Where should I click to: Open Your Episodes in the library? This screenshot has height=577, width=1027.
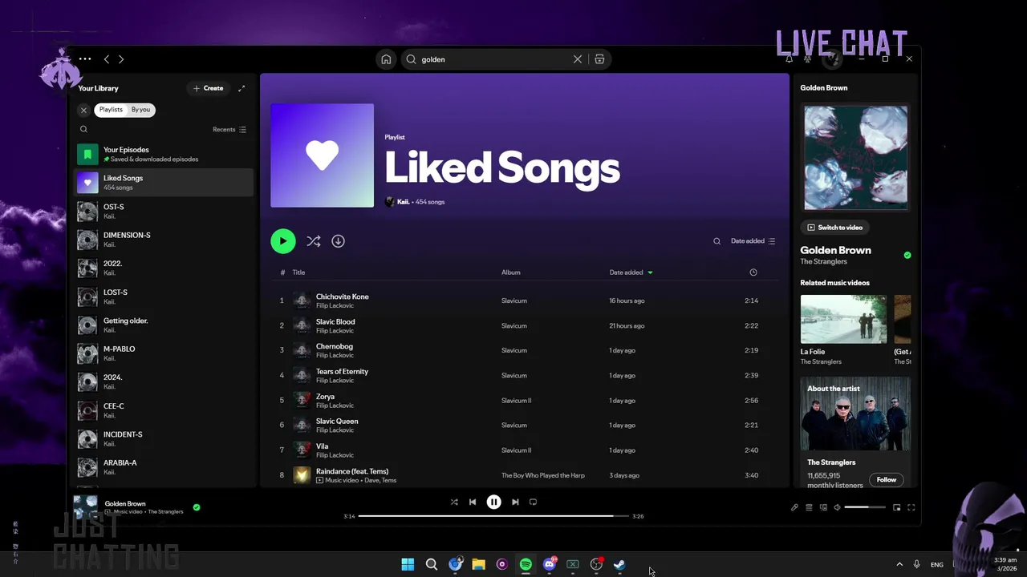pyautogui.click(x=164, y=154)
